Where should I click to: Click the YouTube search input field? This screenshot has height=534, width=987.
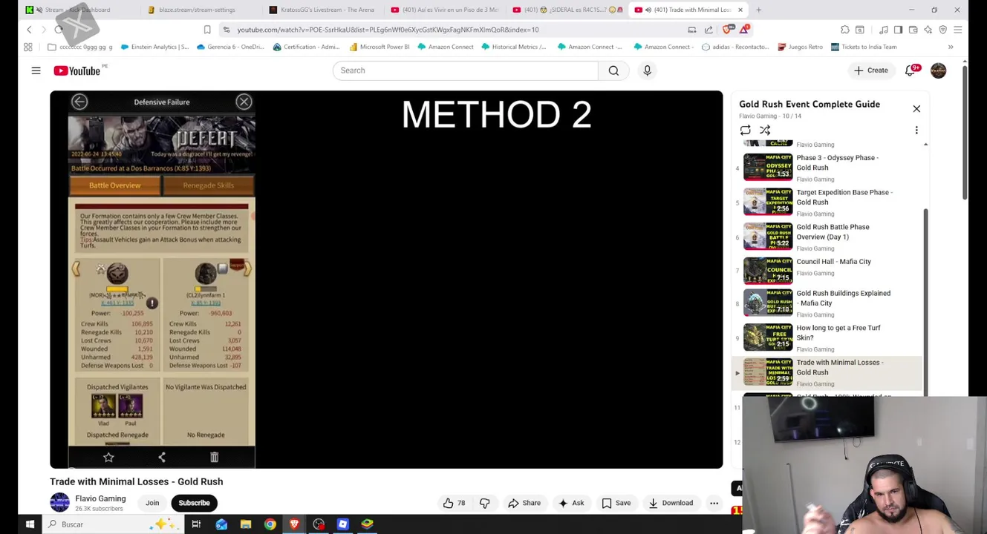466,70
